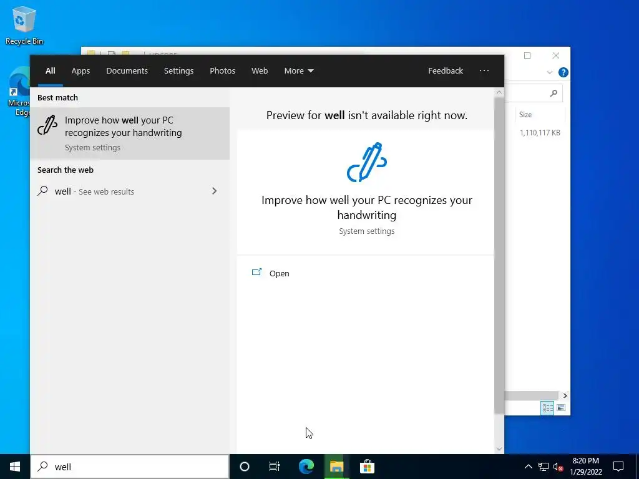This screenshot has width=639, height=479.
Task: Maximize the File Explorer window
Action: (527, 56)
